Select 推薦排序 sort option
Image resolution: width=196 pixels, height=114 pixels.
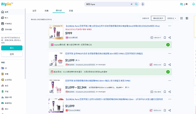coord(145,18)
